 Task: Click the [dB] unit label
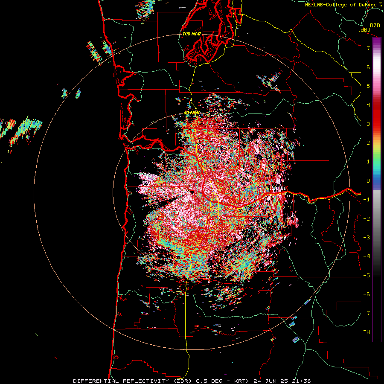click(x=364, y=29)
